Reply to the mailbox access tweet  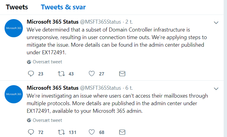click(31, 132)
